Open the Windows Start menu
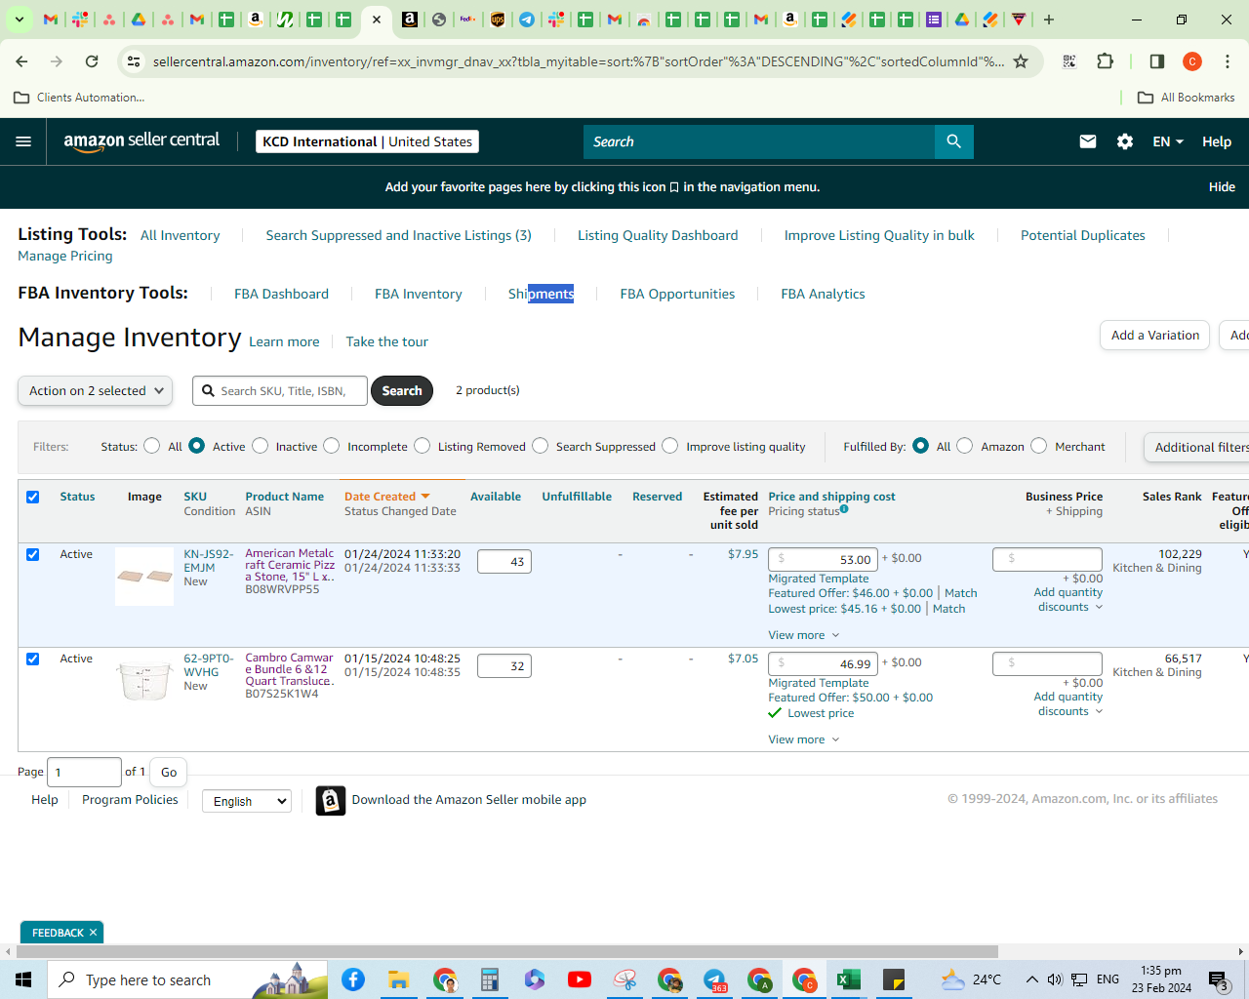 coord(23,979)
